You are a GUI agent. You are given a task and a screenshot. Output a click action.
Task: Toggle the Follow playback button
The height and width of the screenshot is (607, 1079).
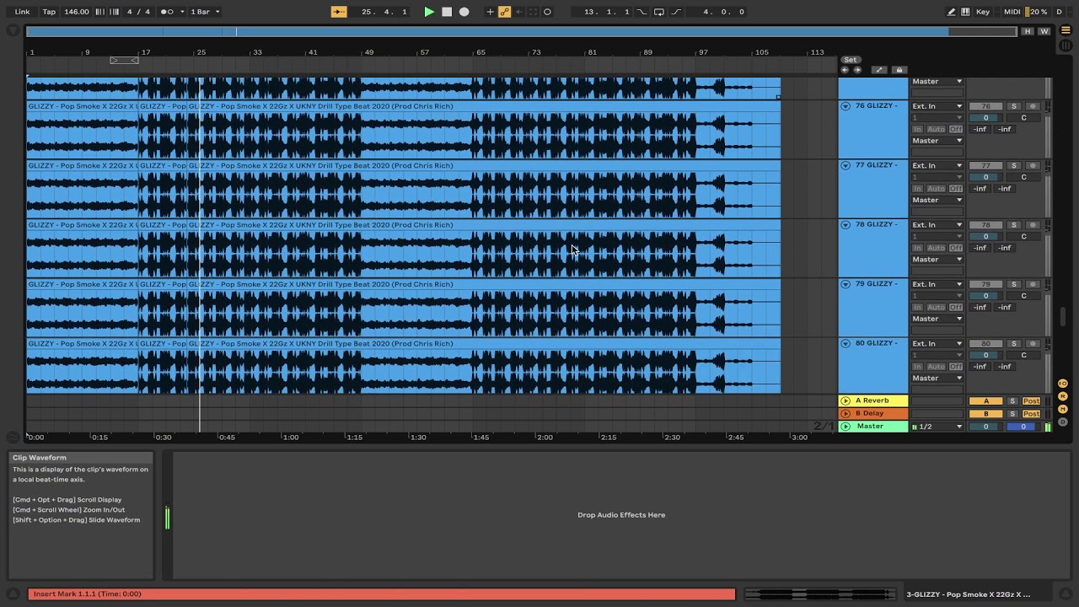coord(339,12)
